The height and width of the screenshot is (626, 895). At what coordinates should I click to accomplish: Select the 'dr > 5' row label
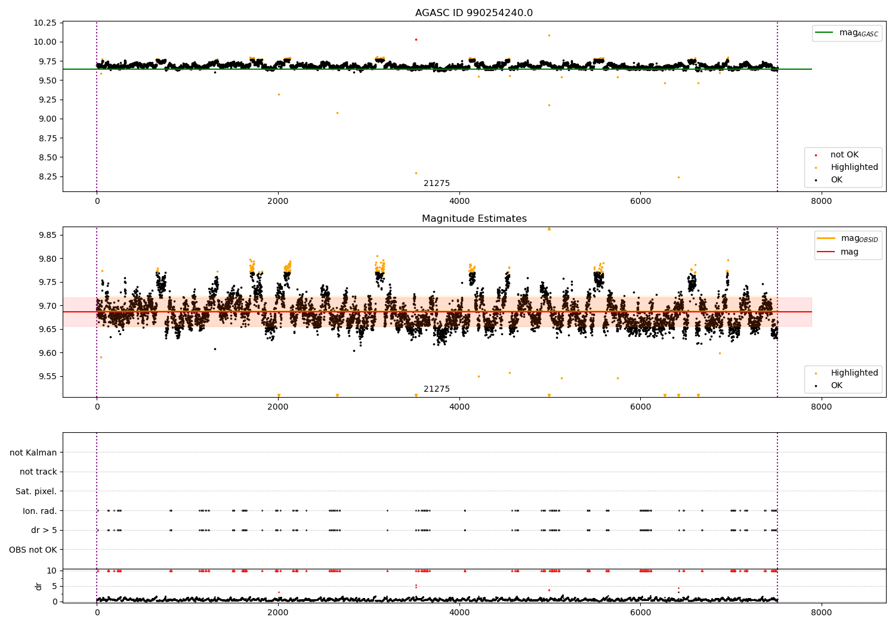point(44,530)
